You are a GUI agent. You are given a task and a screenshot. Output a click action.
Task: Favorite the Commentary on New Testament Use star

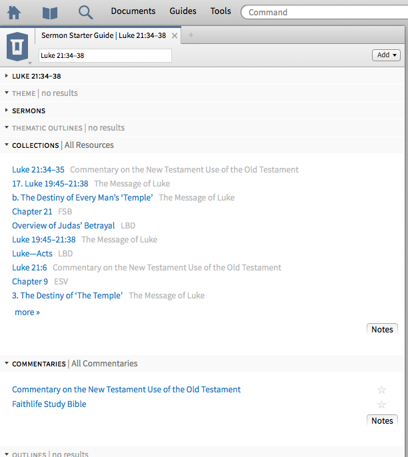(x=381, y=390)
